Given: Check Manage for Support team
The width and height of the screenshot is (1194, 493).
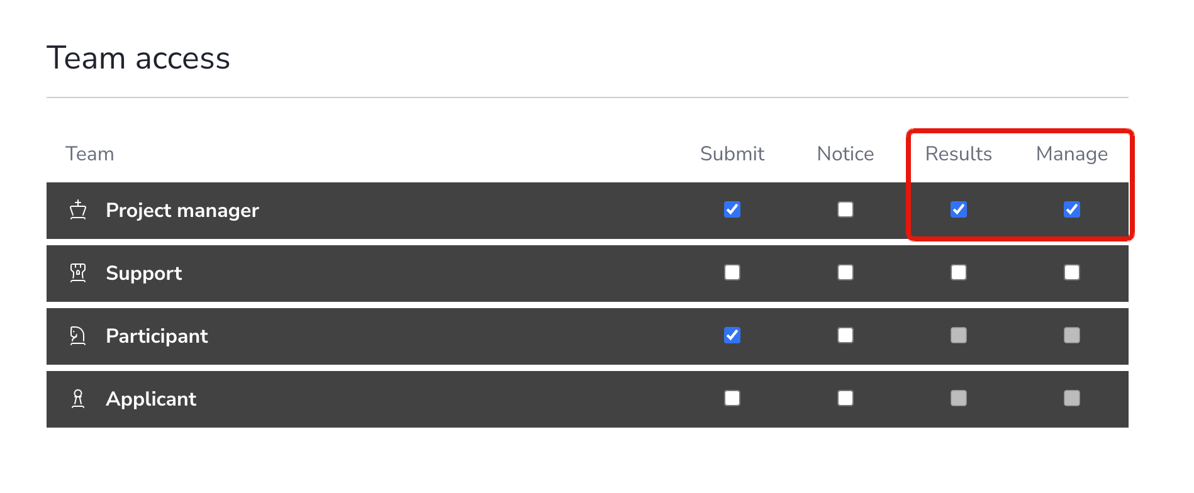Looking at the screenshot, I should pos(1072,272).
